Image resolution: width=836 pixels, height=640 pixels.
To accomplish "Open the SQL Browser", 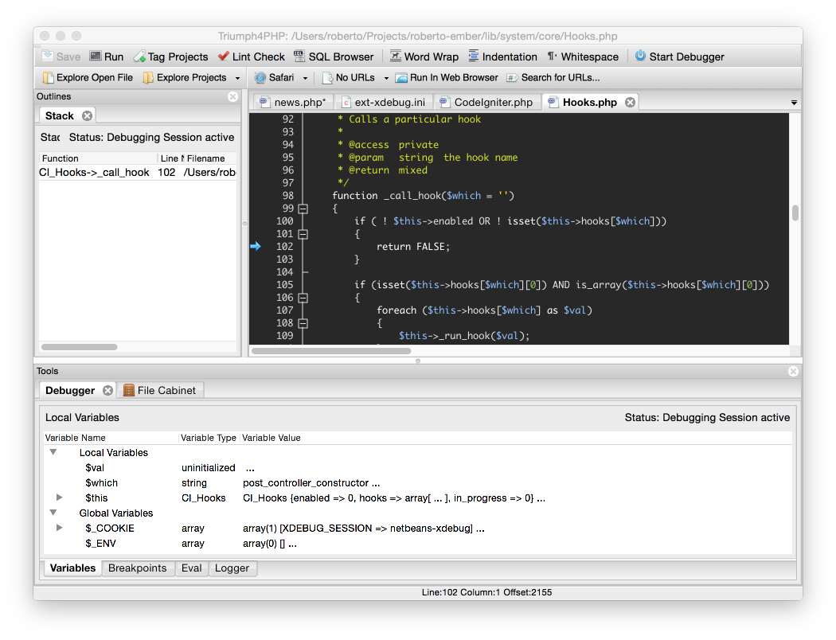I will coord(334,57).
